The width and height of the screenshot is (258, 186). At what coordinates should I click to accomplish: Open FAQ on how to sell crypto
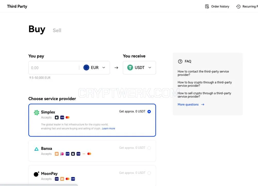coord(204,95)
